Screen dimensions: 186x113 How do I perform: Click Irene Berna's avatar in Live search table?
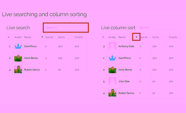tap(18, 58)
